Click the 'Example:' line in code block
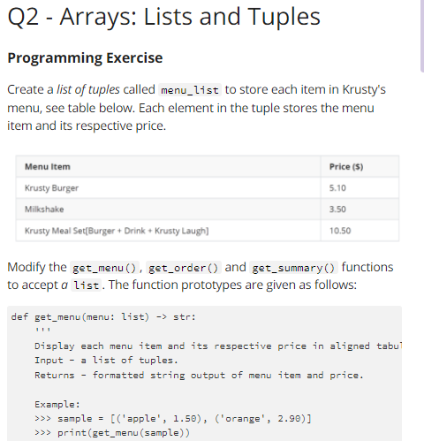Screen dimensions: 424x441 click(57, 404)
